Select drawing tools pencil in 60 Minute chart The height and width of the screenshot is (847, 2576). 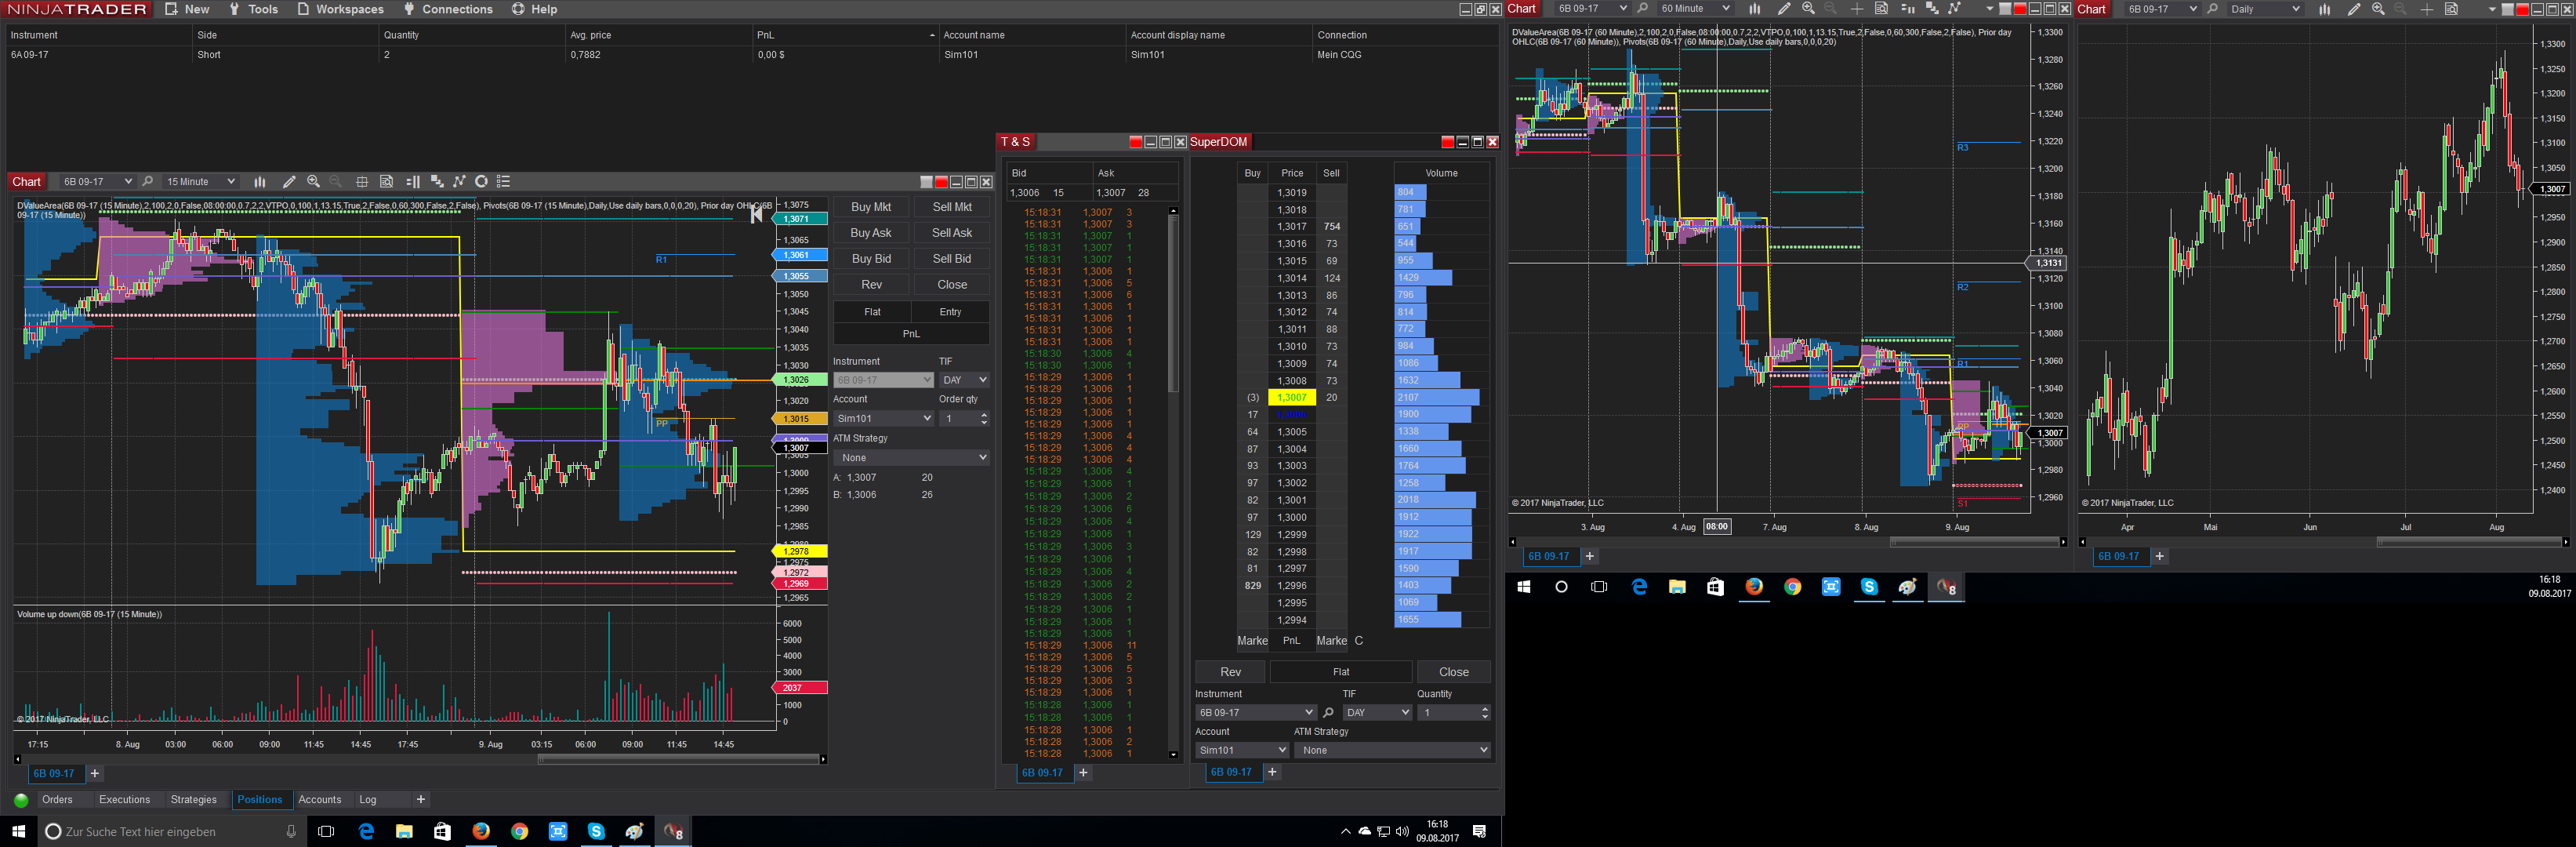tap(1783, 9)
